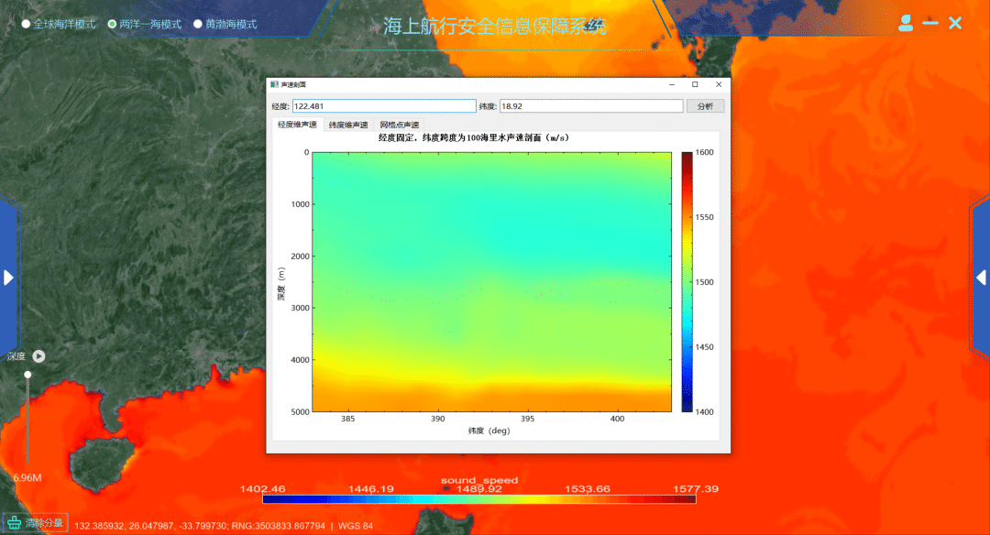Image resolution: width=990 pixels, height=535 pixels.
Task: Expand the left side panel arrow
Action: tap(8, 277)
